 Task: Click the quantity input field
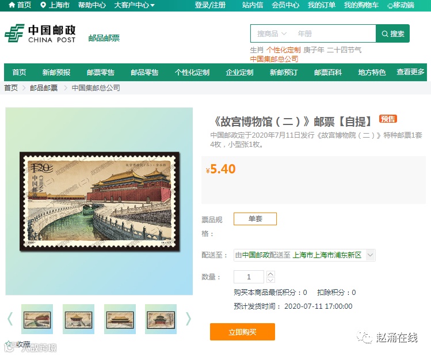tap(249, 277)
